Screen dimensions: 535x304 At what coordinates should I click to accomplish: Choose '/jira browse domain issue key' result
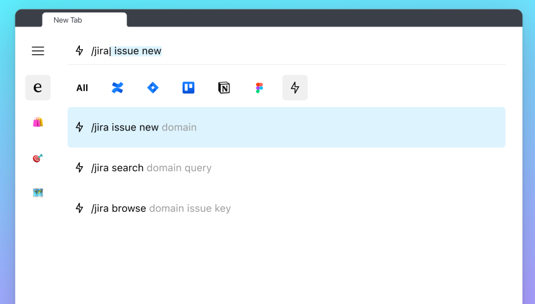click(x=286, y=208)
